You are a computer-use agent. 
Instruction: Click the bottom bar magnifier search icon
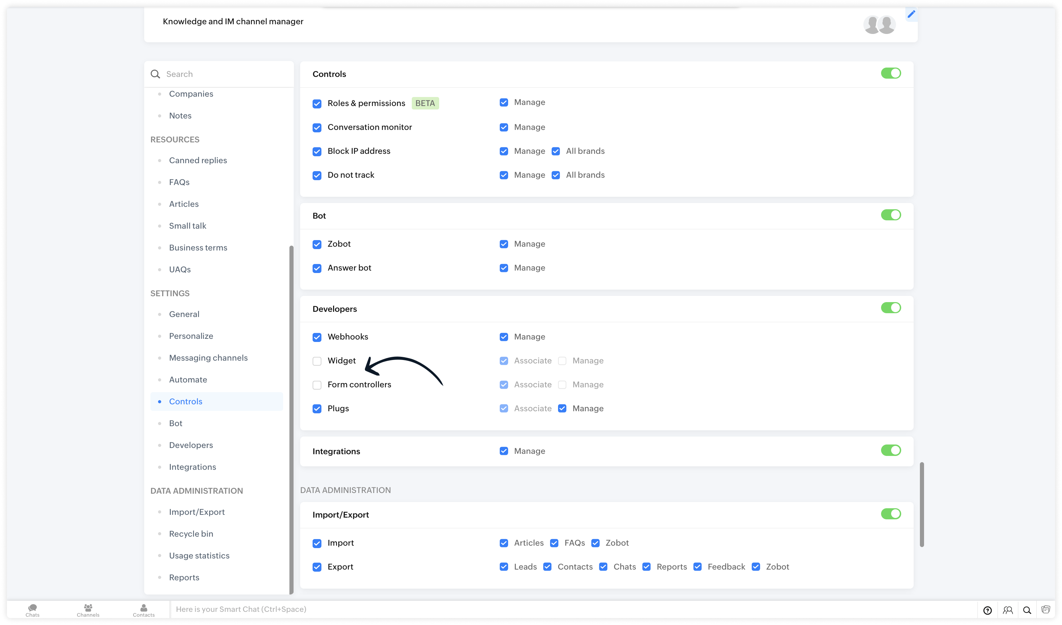pos(1027,610)
